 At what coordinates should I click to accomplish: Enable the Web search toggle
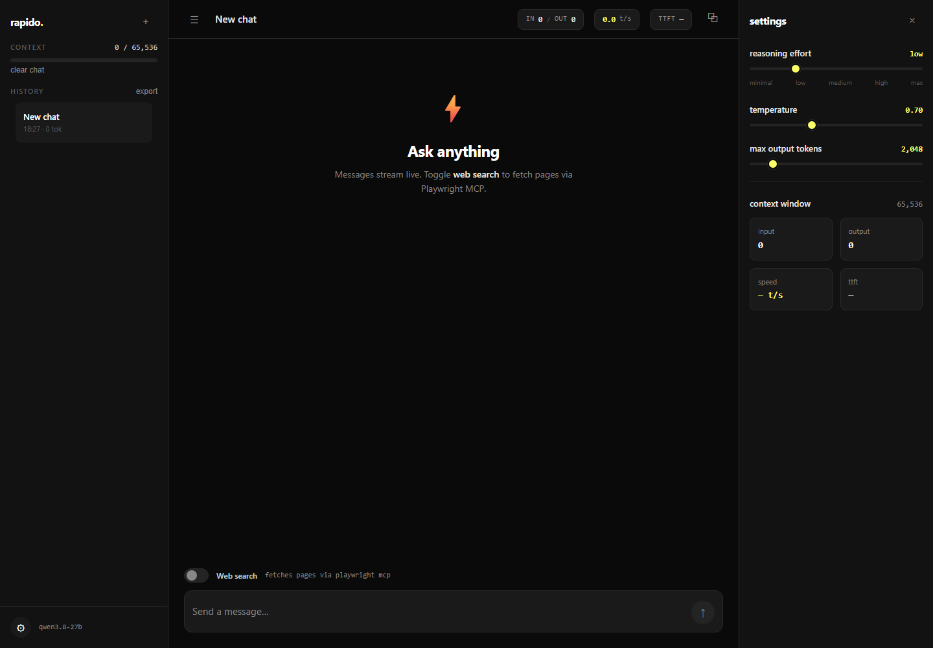(196, 575)
